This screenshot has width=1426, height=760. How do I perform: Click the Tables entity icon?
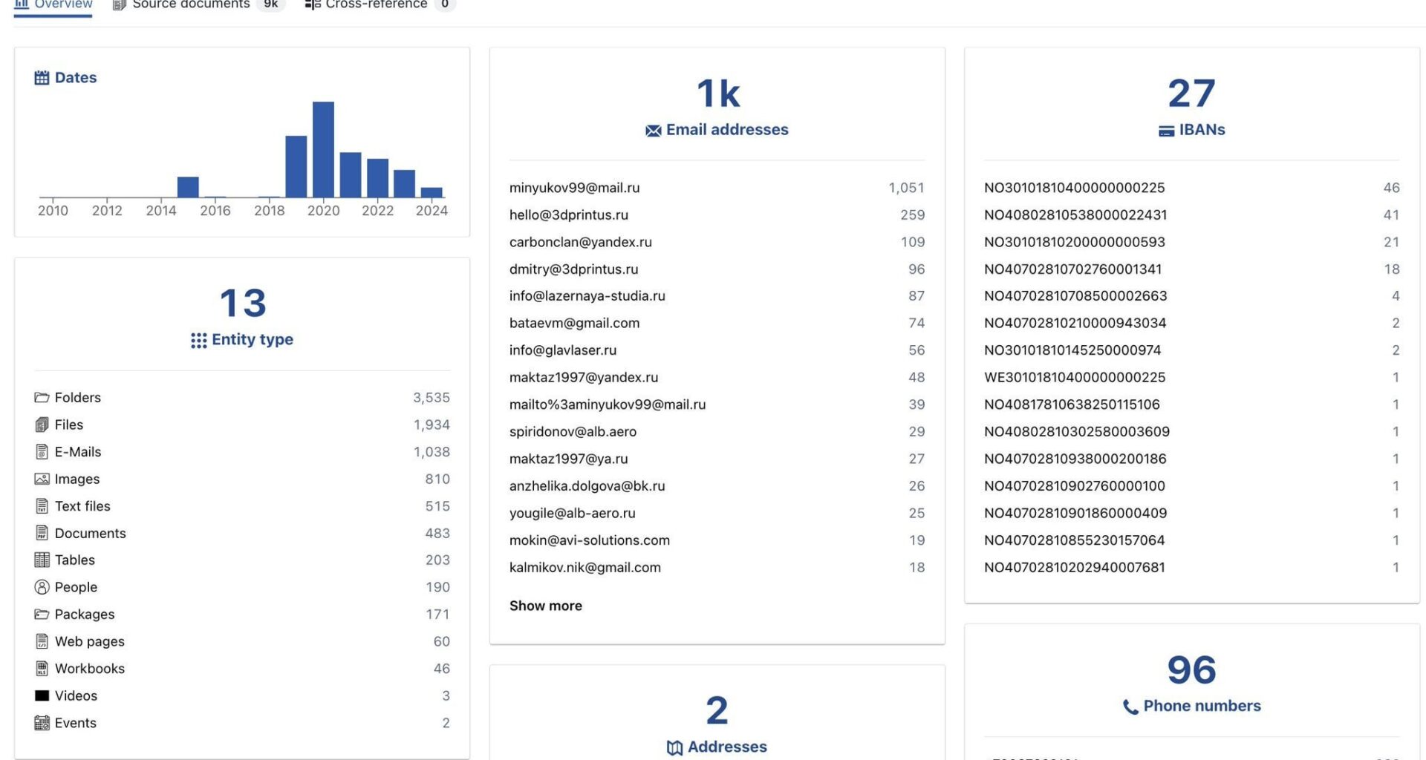point(42,560)
